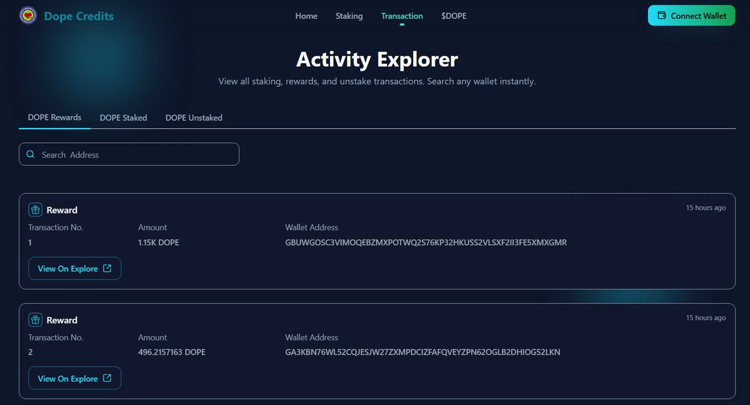Click 15 hours ago on transaction 1
750x405 pixels.
(x=706, y=208)
